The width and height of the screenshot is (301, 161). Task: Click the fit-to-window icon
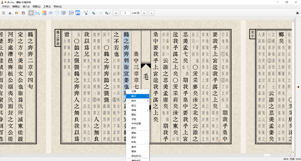click(101, 13)
